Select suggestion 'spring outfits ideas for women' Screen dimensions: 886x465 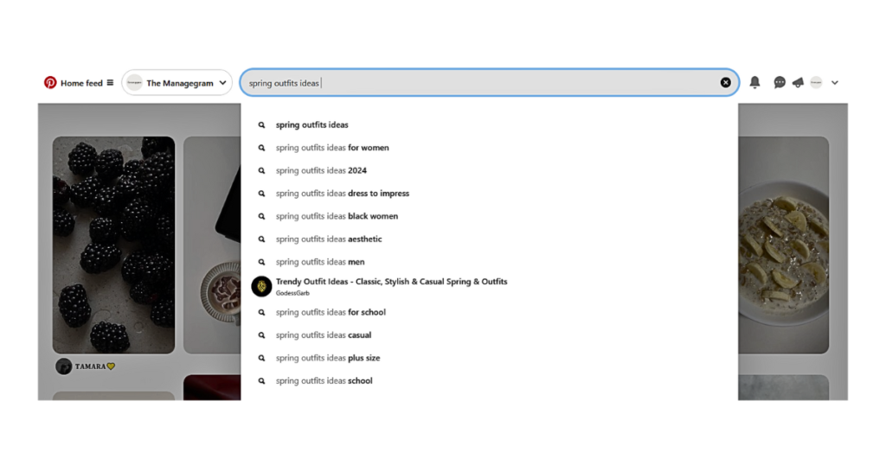(x=332, y=148)
